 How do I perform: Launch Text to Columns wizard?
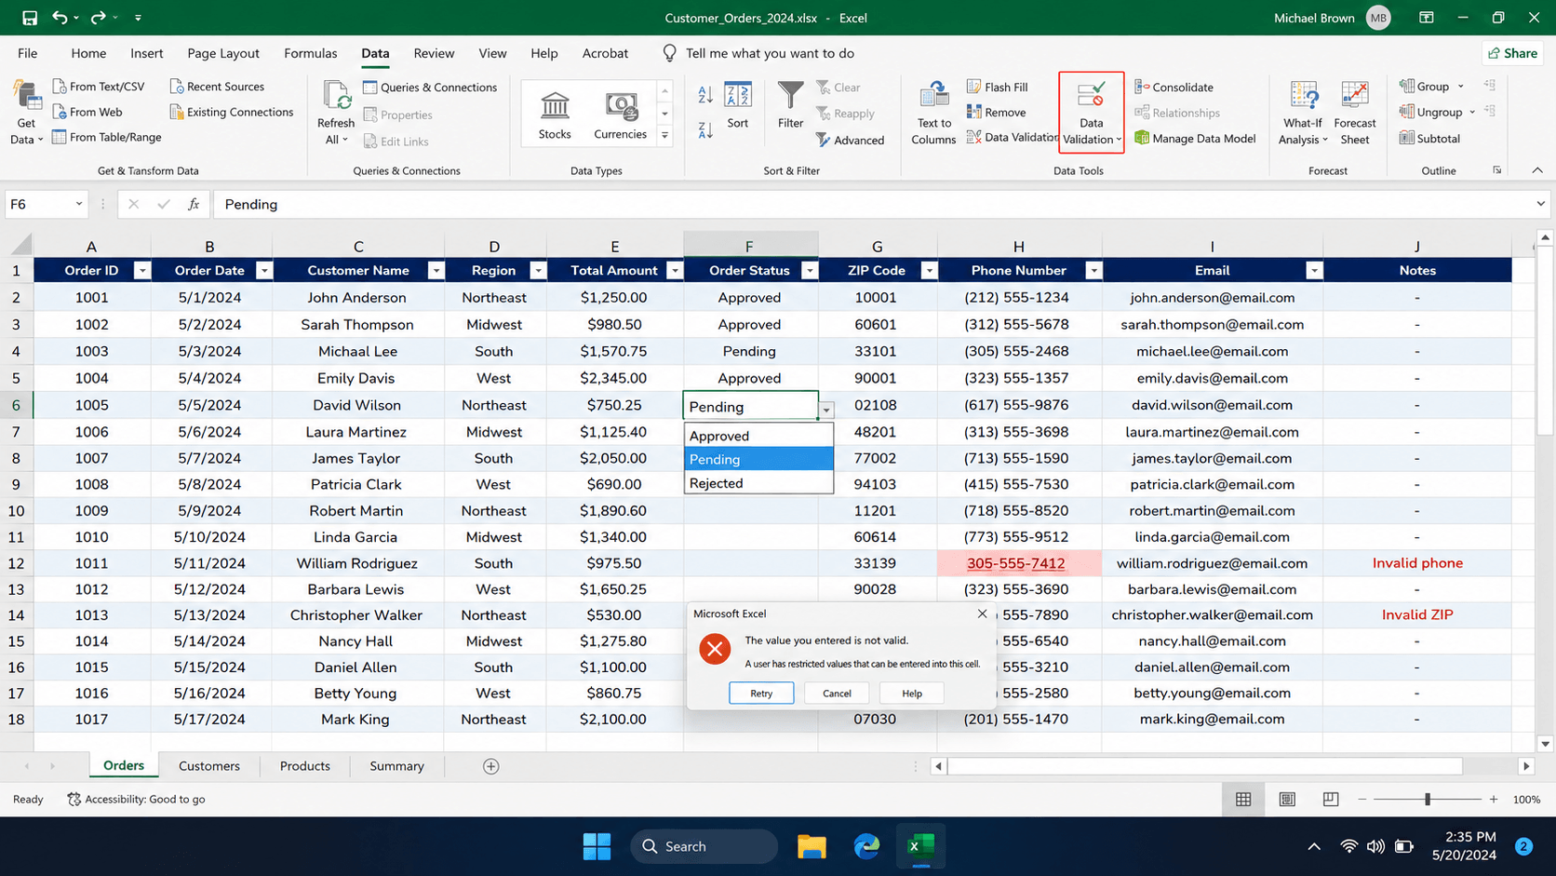[933, 113]
